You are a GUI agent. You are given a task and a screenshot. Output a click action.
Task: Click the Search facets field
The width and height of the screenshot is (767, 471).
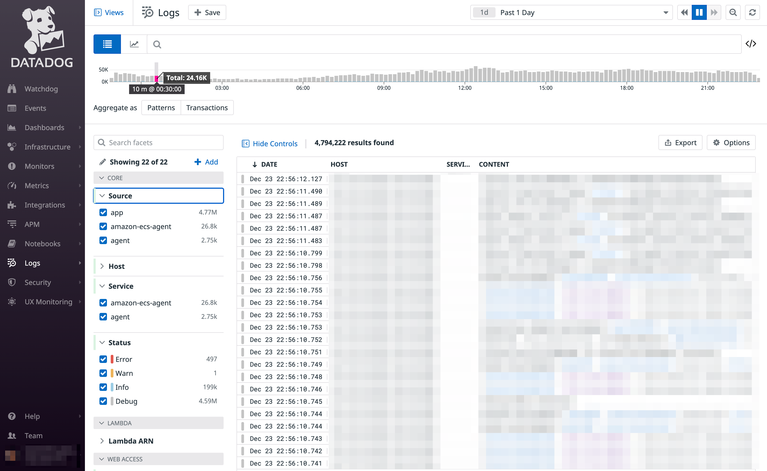[x=158, y=143]
